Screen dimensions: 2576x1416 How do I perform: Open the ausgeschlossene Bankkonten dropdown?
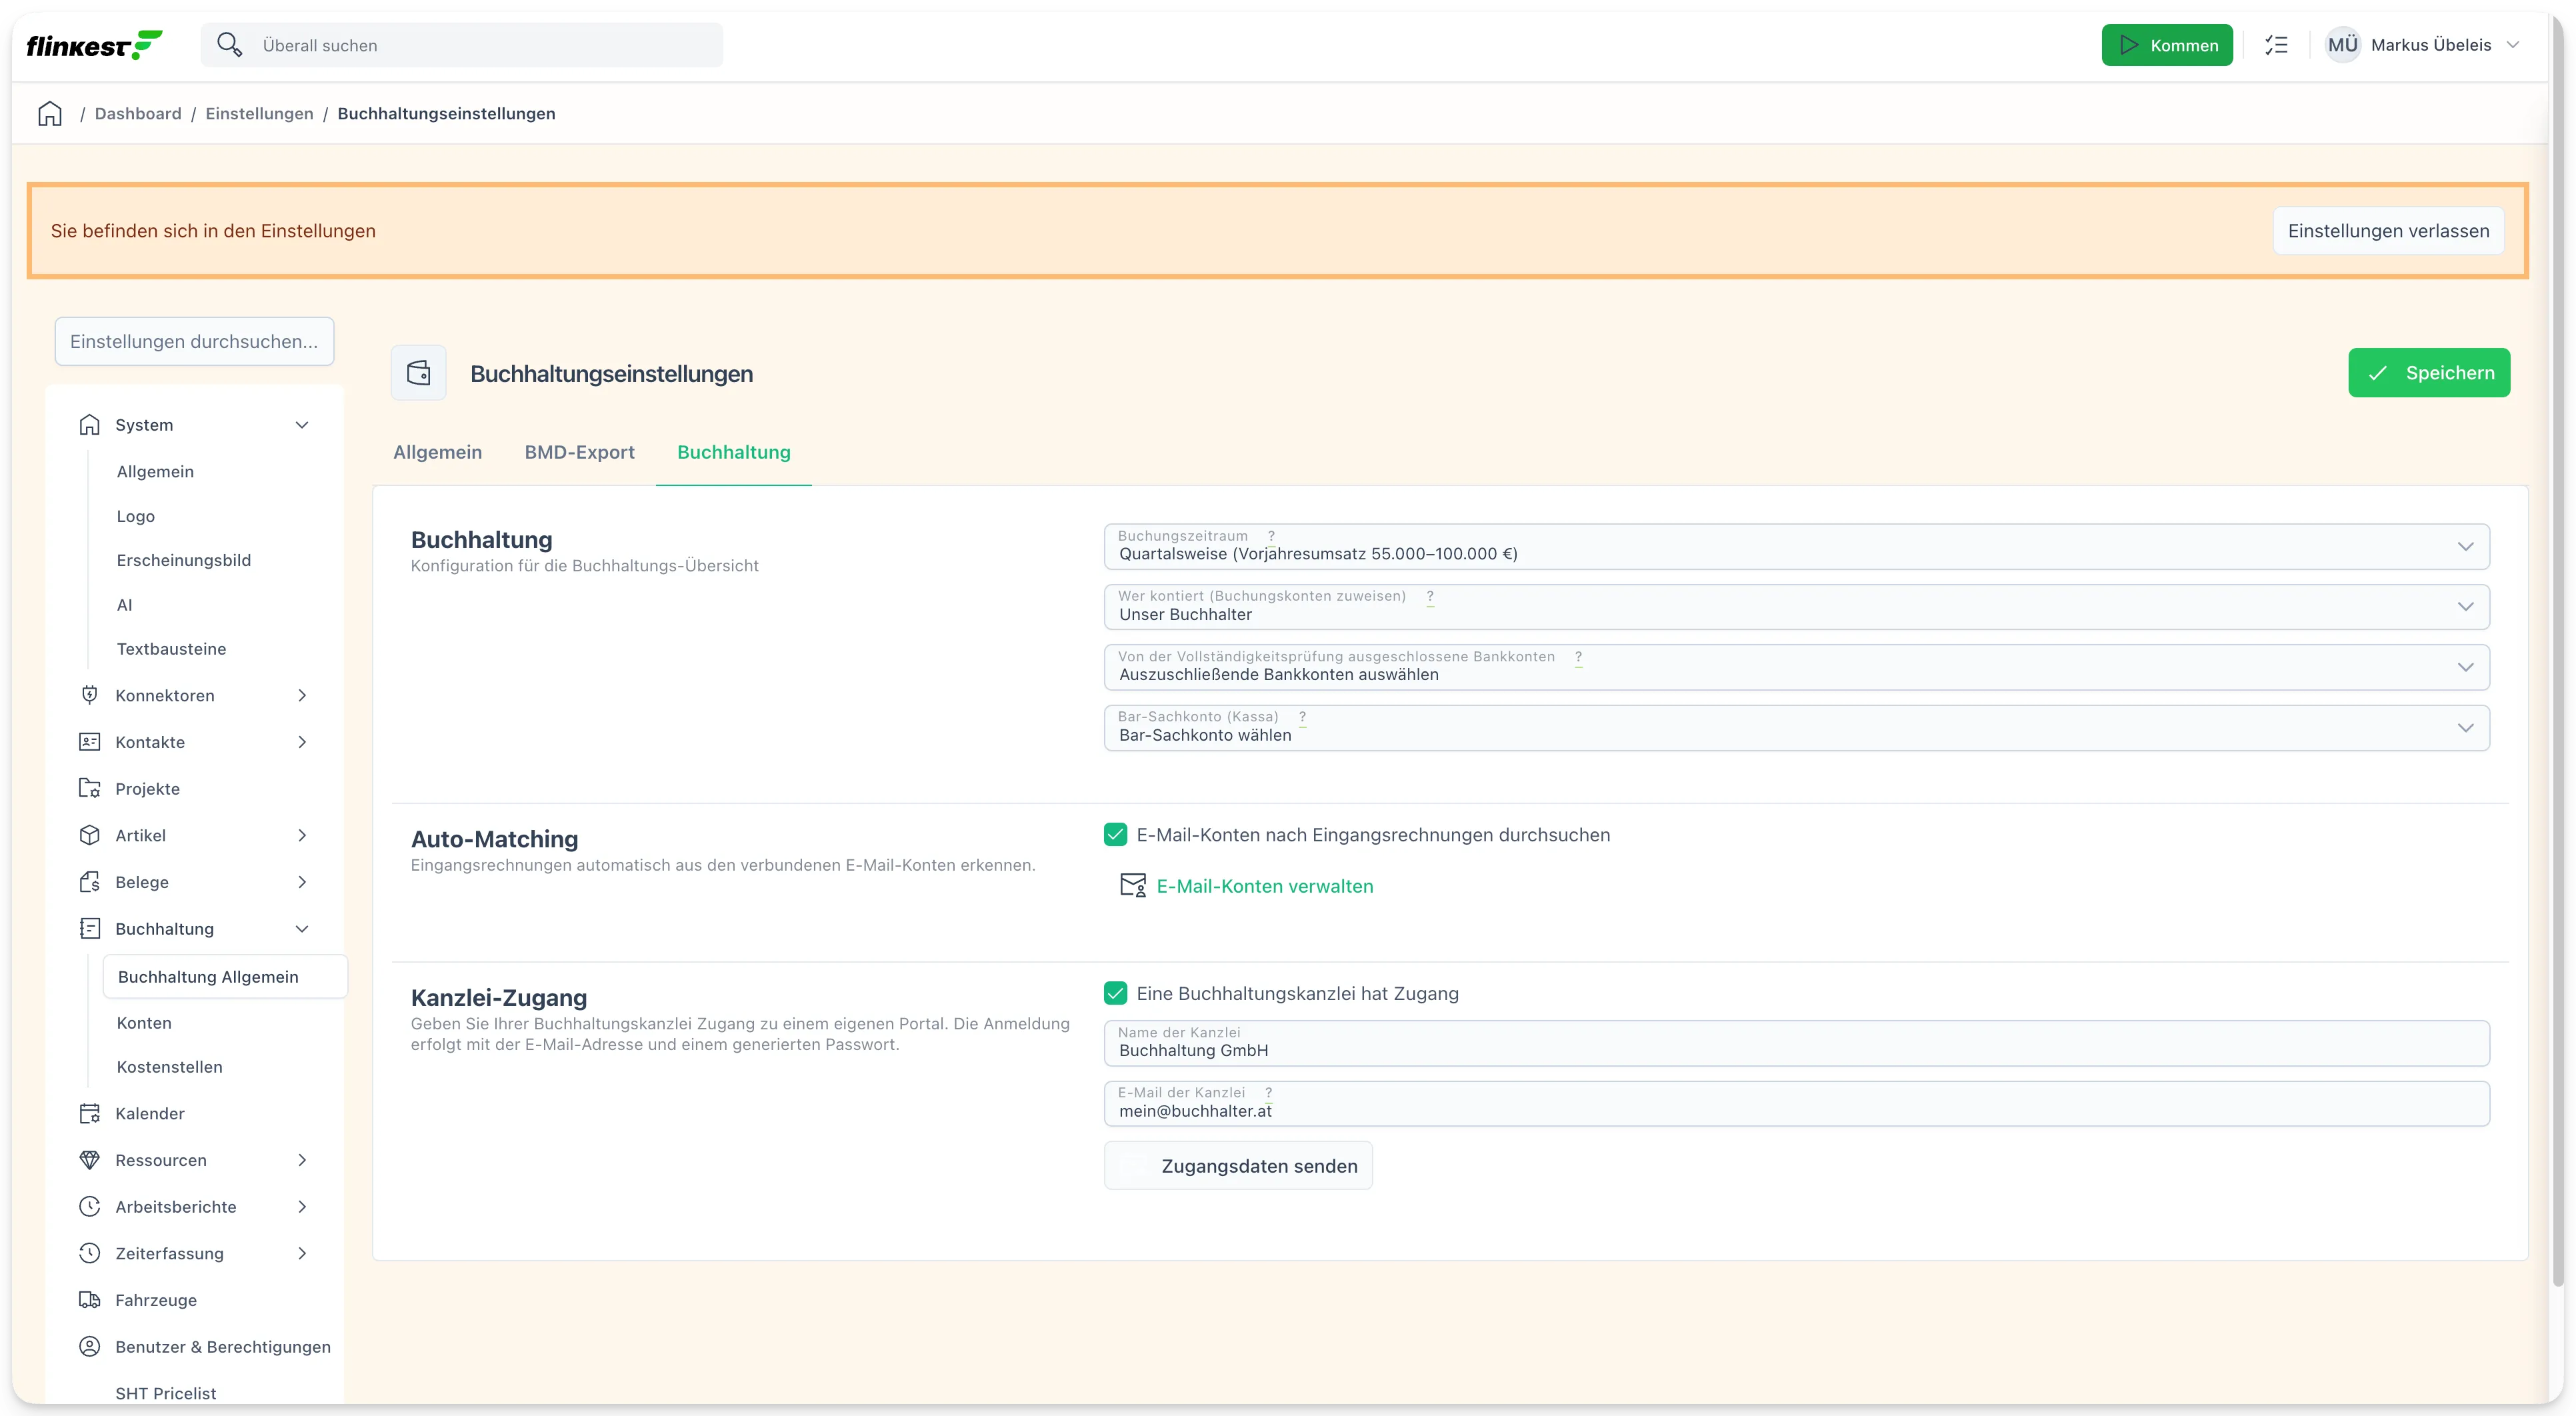[1796, 667]
